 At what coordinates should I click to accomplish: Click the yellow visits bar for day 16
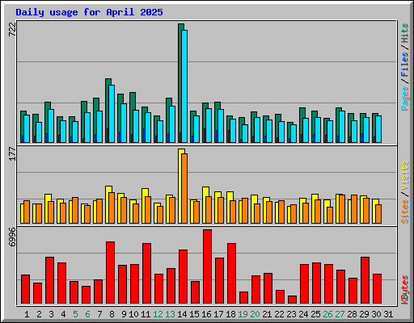(204, 205)
